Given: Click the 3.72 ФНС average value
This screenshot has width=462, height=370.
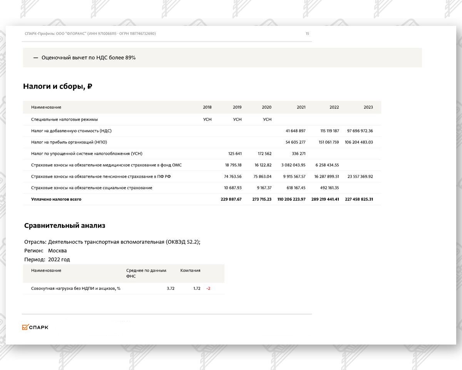Looking at the screenshot, I should [171, 288].
